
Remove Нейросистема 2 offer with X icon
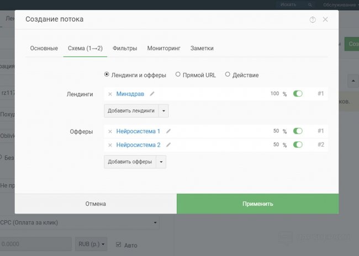pyautogui.click(x=110, y=145)
